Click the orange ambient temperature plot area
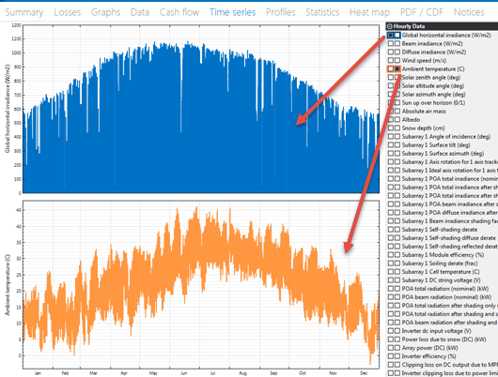 (x=201, y=284)
